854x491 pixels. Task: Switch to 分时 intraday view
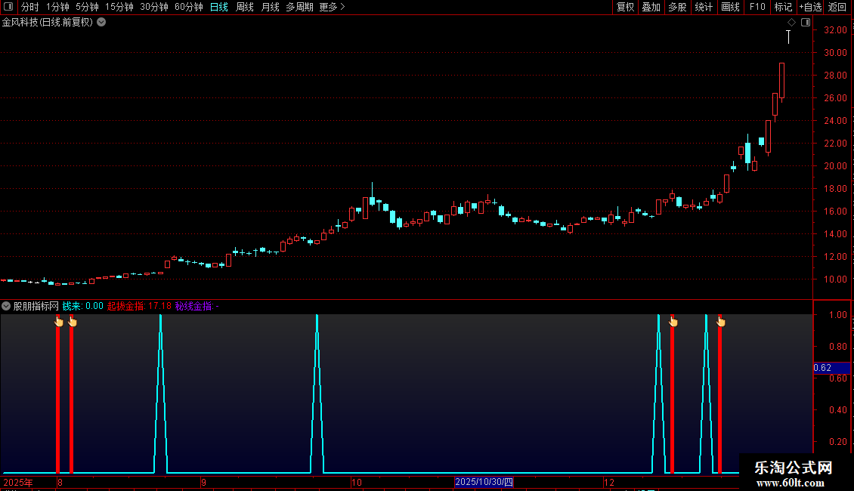point(30,7)
